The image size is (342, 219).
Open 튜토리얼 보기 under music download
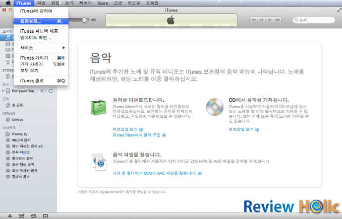coord(128,130)
